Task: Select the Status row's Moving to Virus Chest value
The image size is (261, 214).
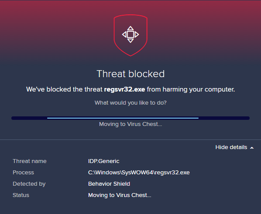Action: coord(120,195)
